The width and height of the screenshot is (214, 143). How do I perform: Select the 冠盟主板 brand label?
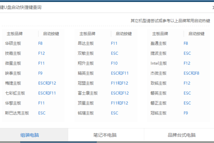click(x=86, y=83)
